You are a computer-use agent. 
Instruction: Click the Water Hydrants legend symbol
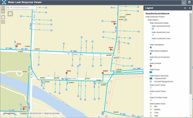[151, 66]
